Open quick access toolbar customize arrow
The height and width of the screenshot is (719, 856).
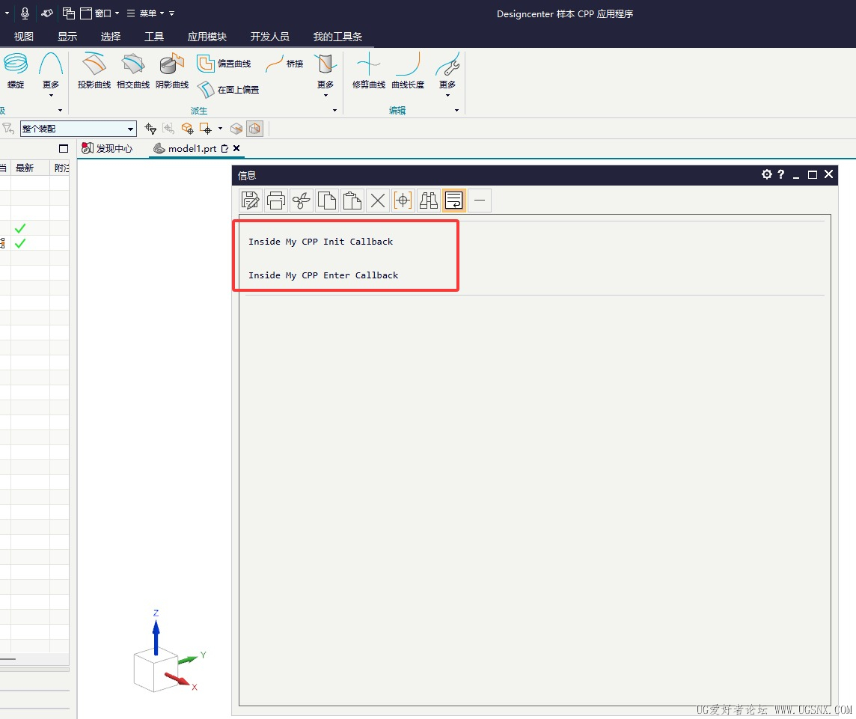[171, 13]
